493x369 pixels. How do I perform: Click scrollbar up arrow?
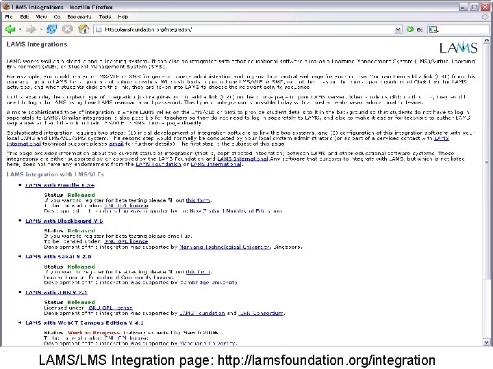coord(486,40)
